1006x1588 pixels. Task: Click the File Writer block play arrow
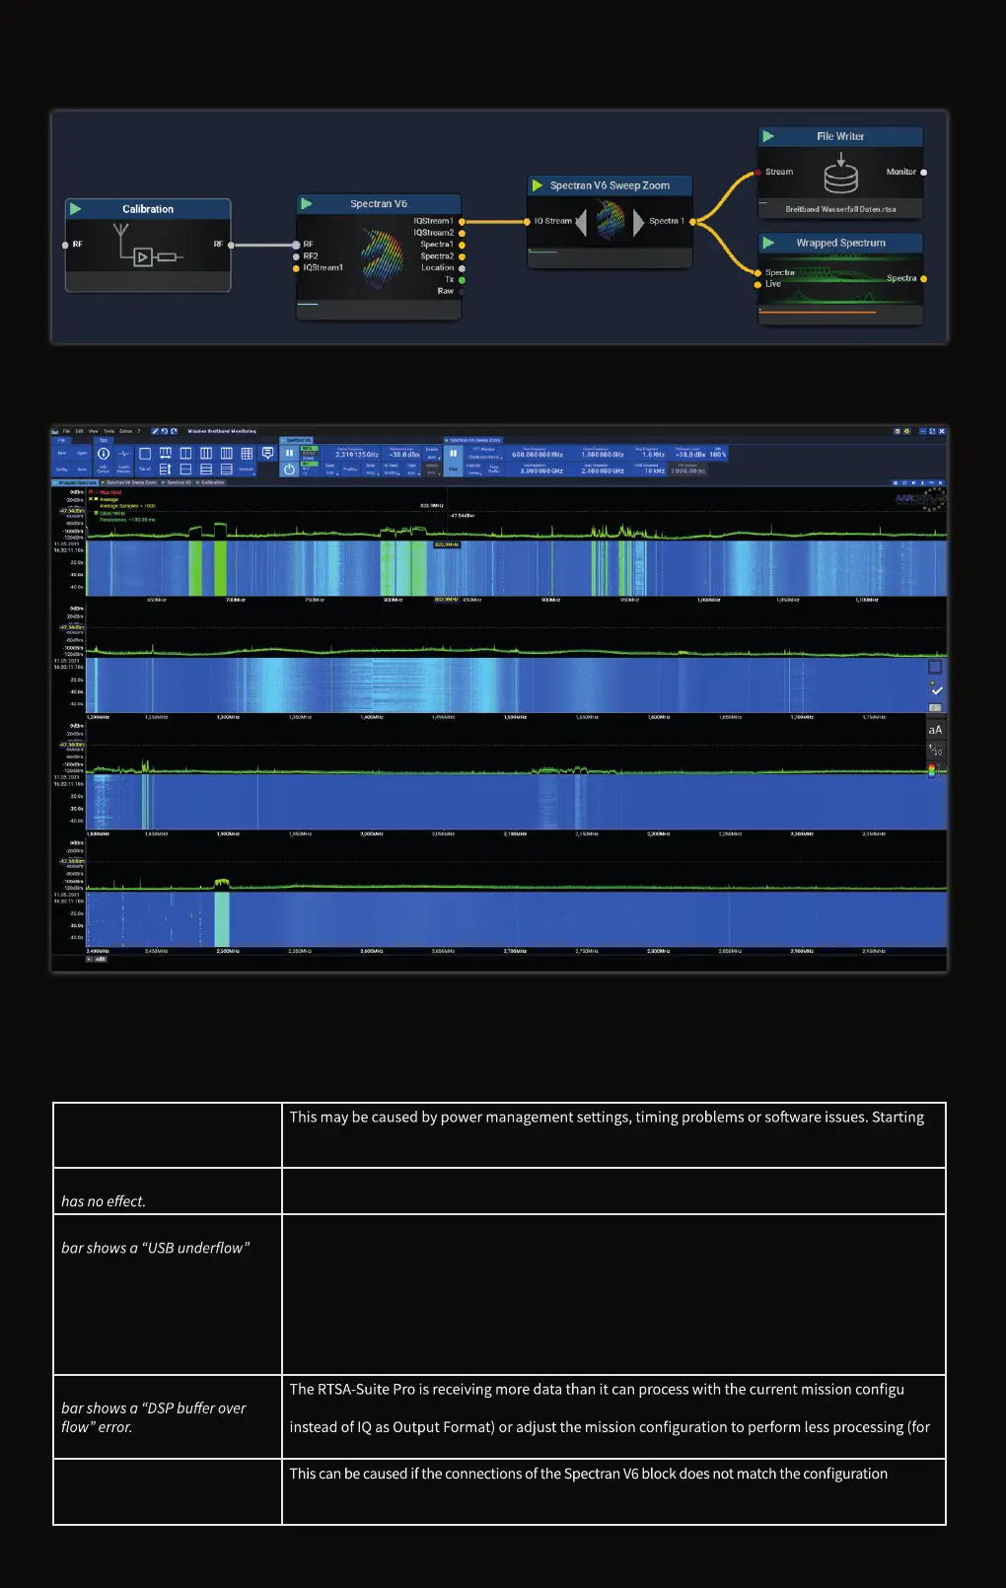(768, 136)
